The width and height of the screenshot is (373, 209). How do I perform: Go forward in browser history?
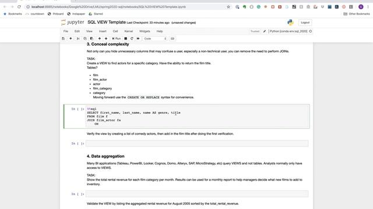click(12, 7)
